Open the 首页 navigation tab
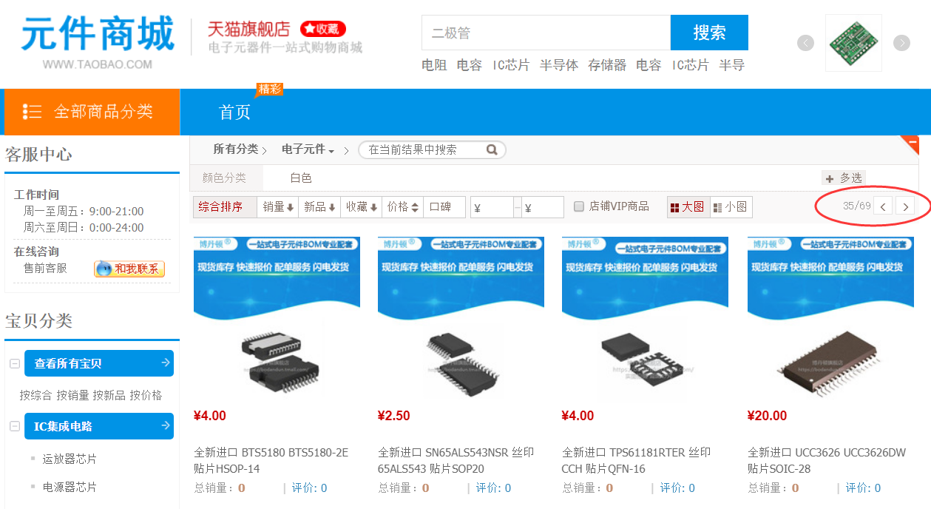The height and width of the screenshot is (509, 931). coord(235,112)
